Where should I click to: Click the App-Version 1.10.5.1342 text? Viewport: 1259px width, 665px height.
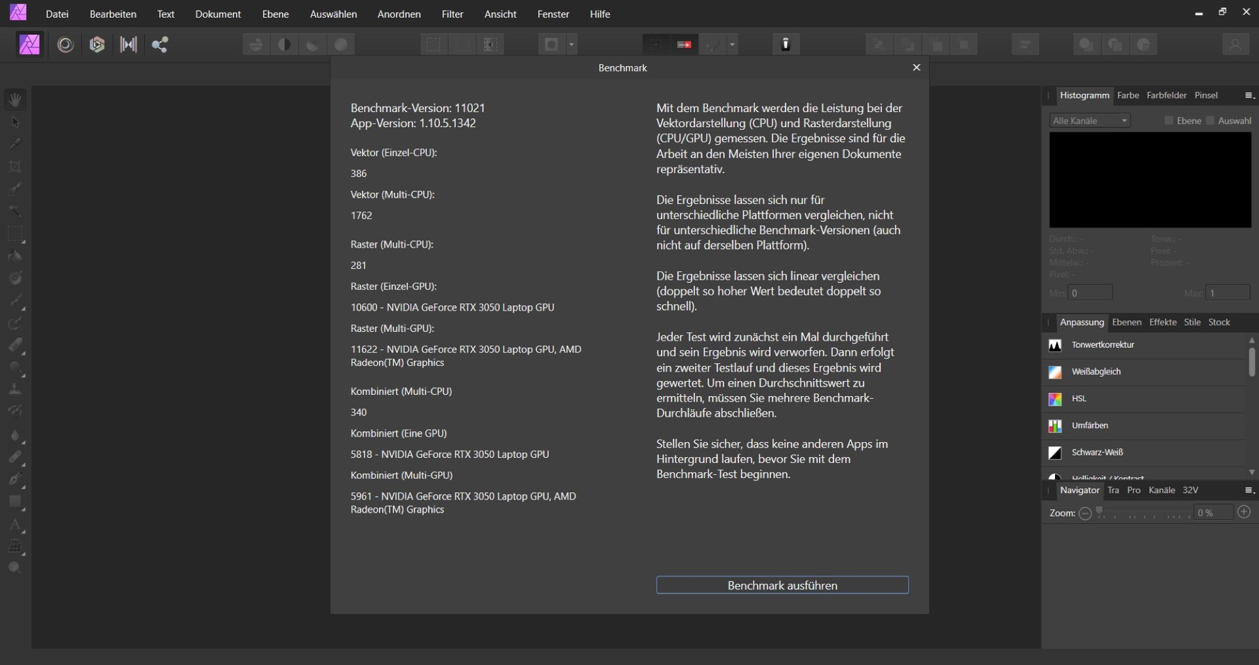413,123
